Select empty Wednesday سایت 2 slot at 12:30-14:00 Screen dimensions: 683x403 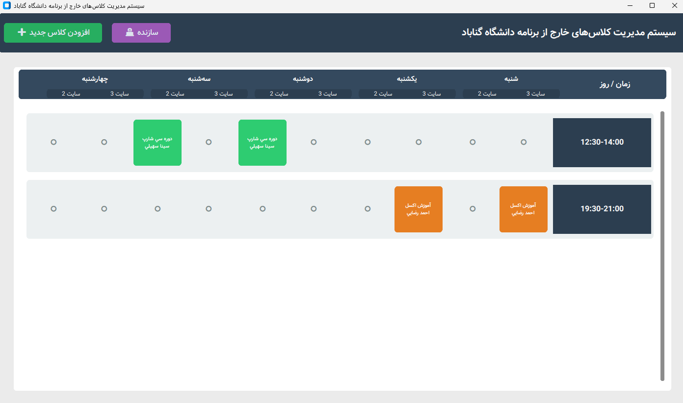click(53, 142)
